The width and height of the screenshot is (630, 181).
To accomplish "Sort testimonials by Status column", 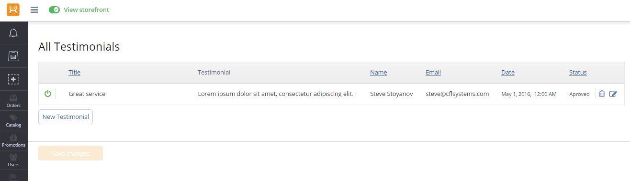I will (578, 73).
